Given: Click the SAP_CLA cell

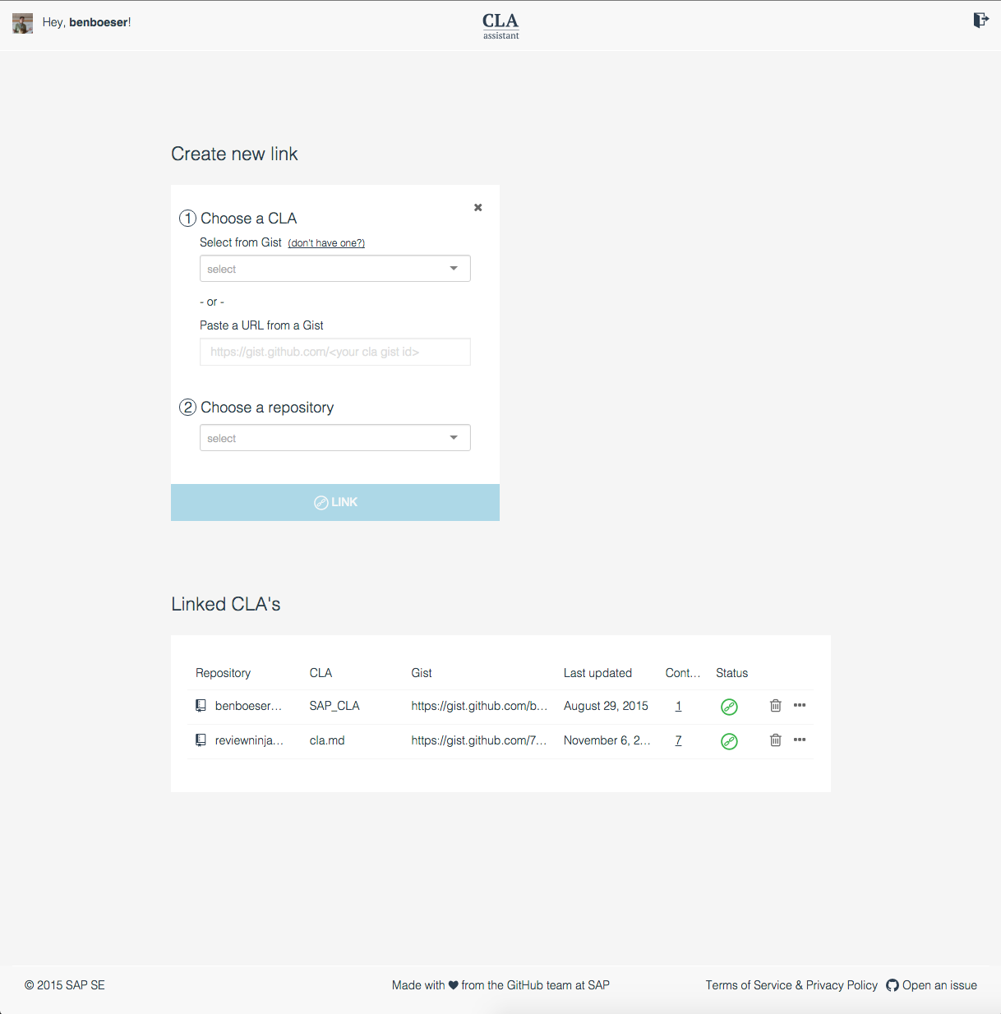Looking at the screenshot, I should (334, 706).
